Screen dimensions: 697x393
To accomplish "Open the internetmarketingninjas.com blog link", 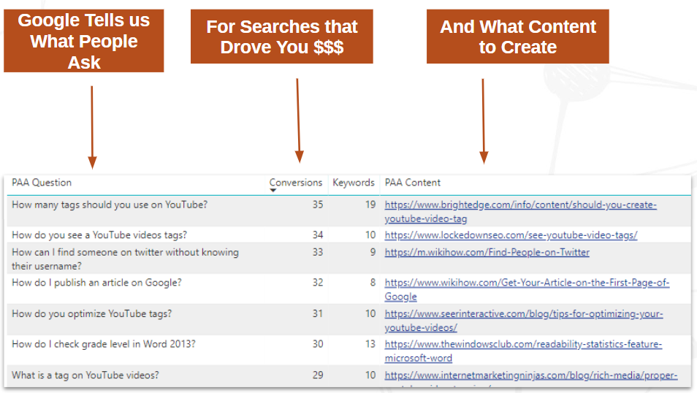I will point(530,375).
